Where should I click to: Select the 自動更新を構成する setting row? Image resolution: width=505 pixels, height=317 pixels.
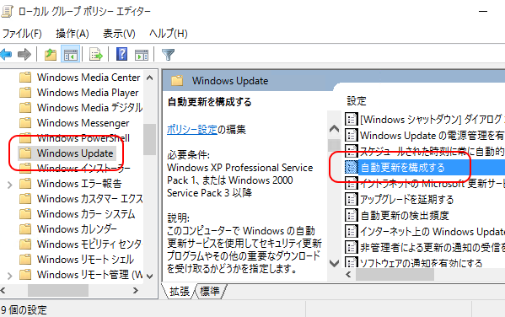[424, 168]
